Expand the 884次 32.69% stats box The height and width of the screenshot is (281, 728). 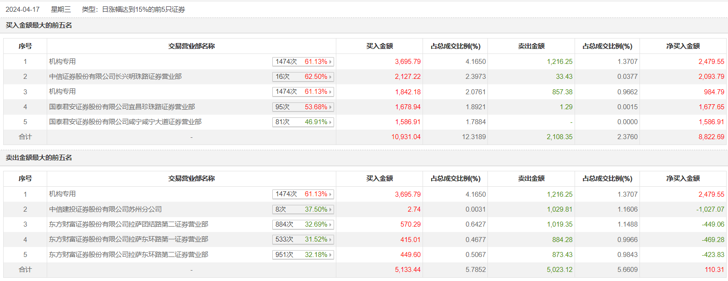click(303, 224)
